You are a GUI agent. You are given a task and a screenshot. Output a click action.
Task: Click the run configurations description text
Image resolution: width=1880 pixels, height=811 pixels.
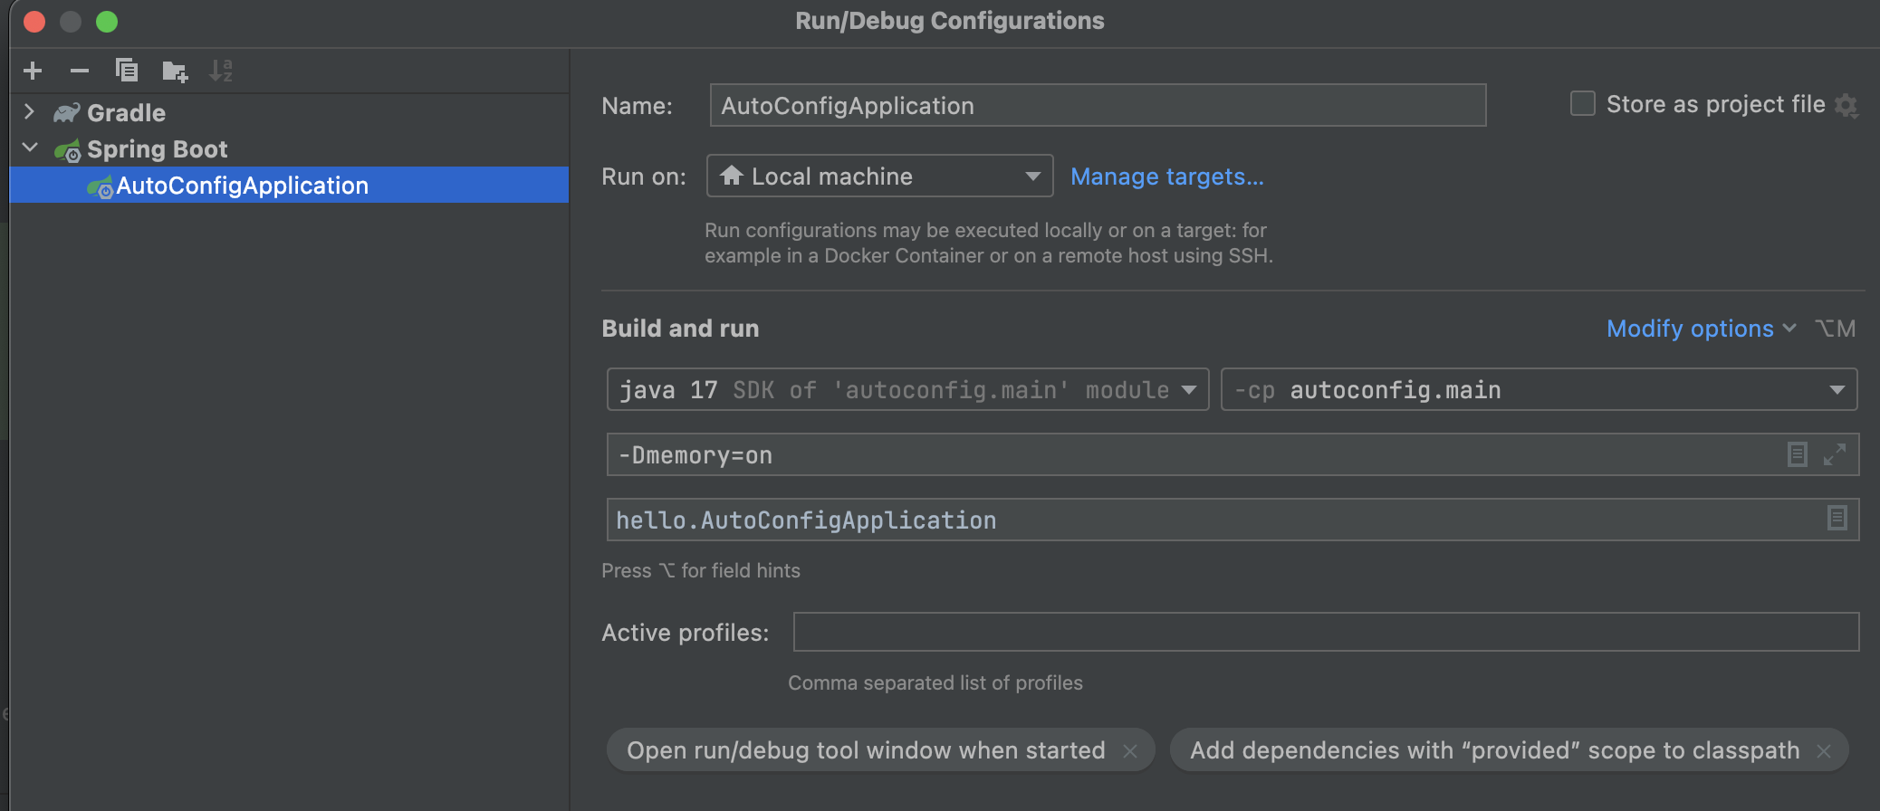[989, 243]
